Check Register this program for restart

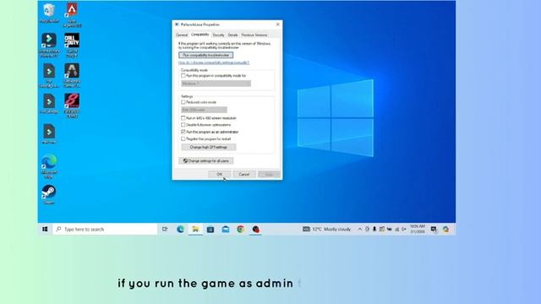click(183, 138)
